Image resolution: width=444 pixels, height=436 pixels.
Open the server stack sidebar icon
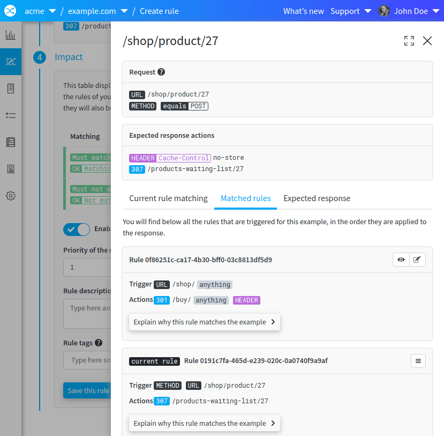point(11,142)
